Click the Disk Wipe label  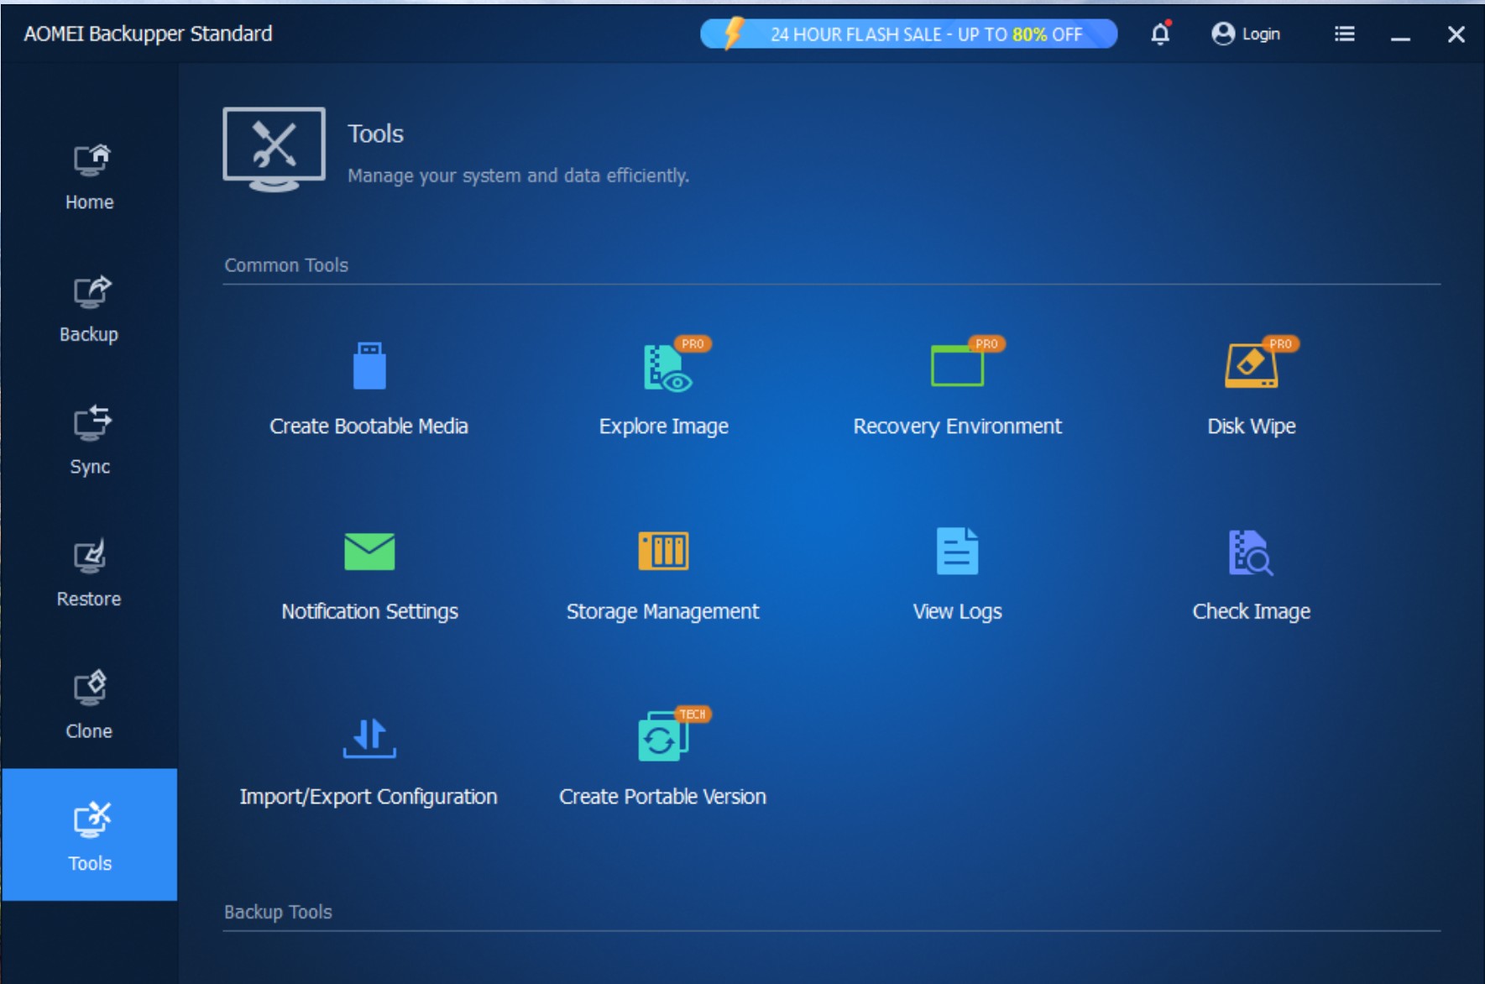pyautogui.click(x=1251, y=427)
